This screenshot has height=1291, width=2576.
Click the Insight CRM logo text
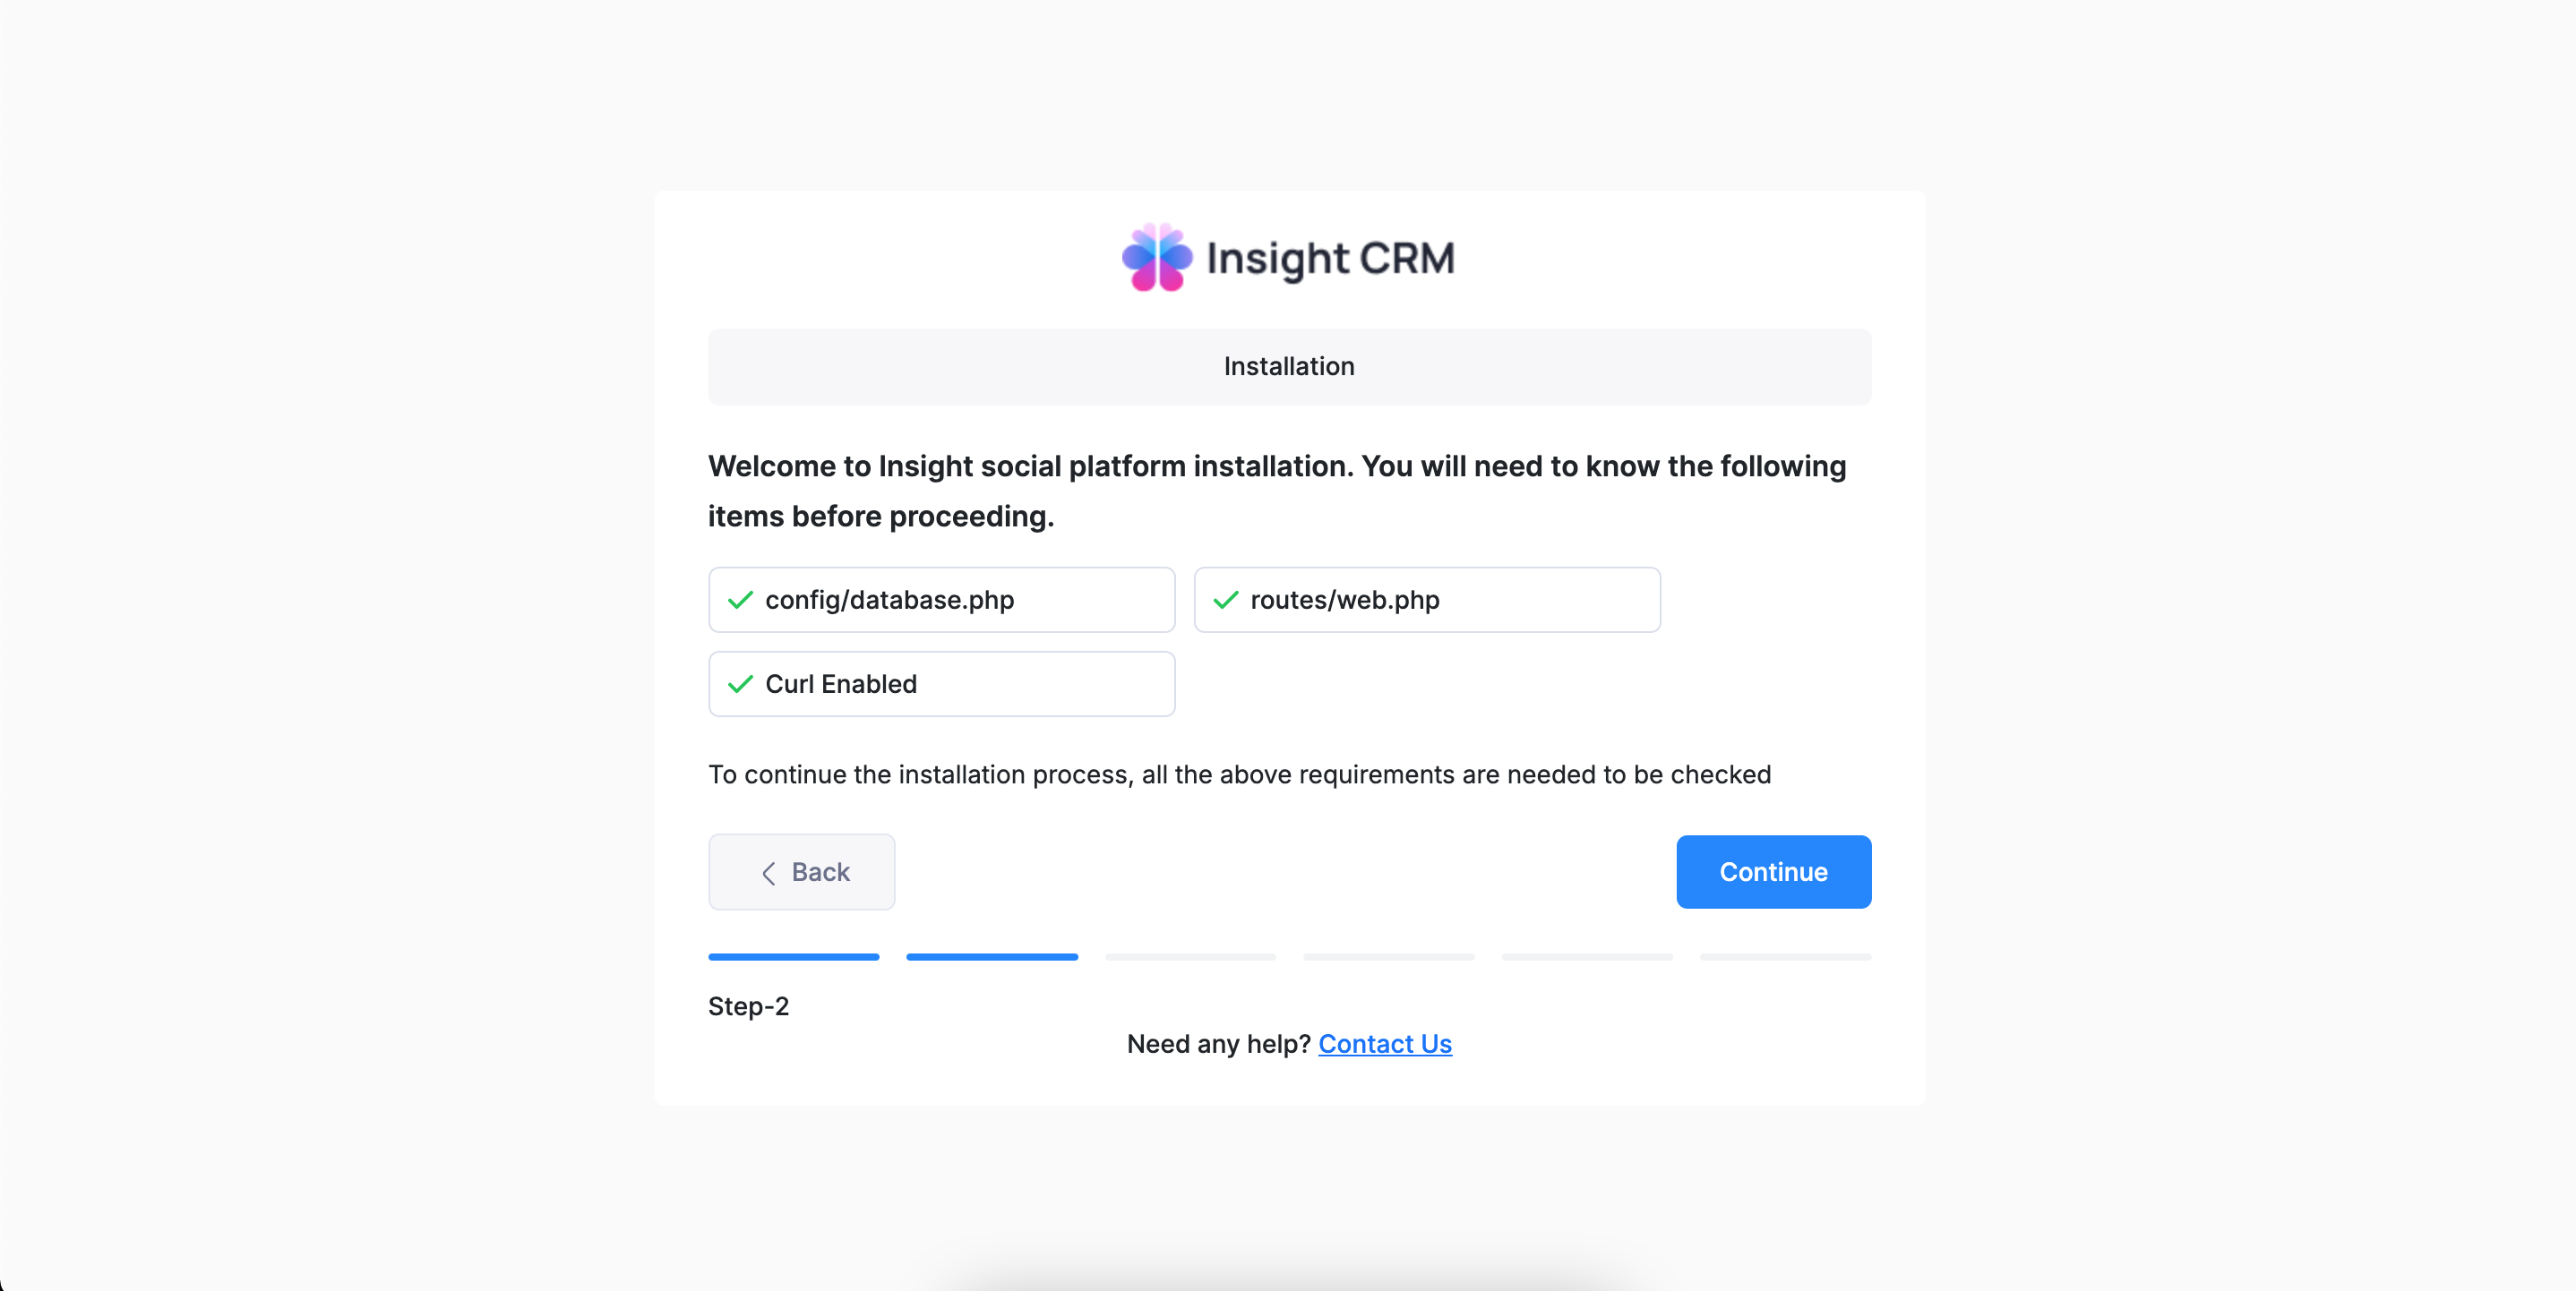1330,259
